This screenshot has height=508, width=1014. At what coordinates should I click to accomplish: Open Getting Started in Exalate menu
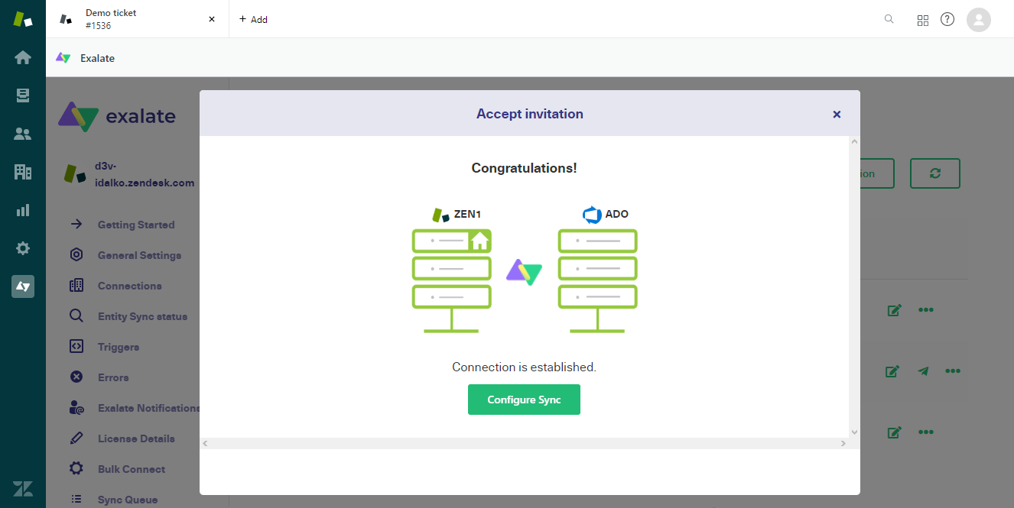[x=135, y=225]
